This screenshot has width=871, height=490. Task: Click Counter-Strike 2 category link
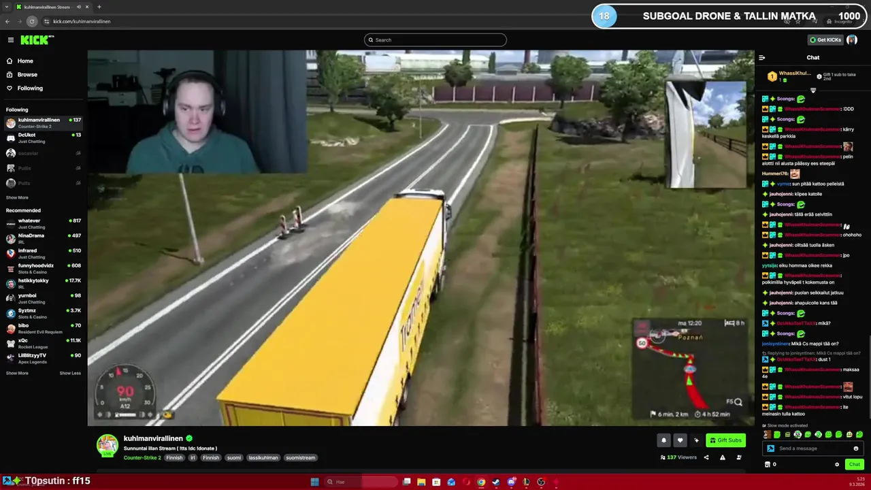[x=142, y=458]
